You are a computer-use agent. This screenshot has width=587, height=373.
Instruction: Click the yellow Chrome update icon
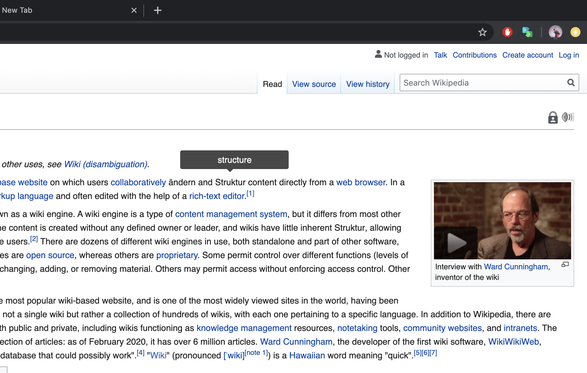coord(575,32)
